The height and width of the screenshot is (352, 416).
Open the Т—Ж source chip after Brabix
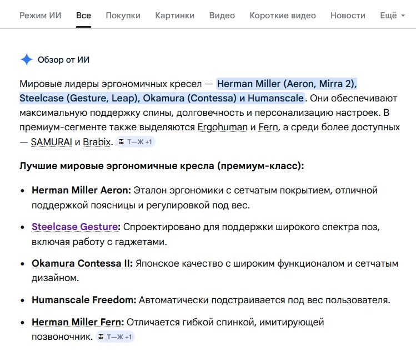(136, 142)
